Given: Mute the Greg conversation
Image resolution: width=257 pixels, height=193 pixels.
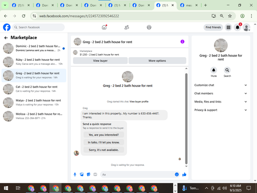Looking at the screenshot, I should click(214, 70).
